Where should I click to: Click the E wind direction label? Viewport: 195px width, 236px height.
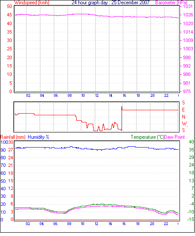183,110
